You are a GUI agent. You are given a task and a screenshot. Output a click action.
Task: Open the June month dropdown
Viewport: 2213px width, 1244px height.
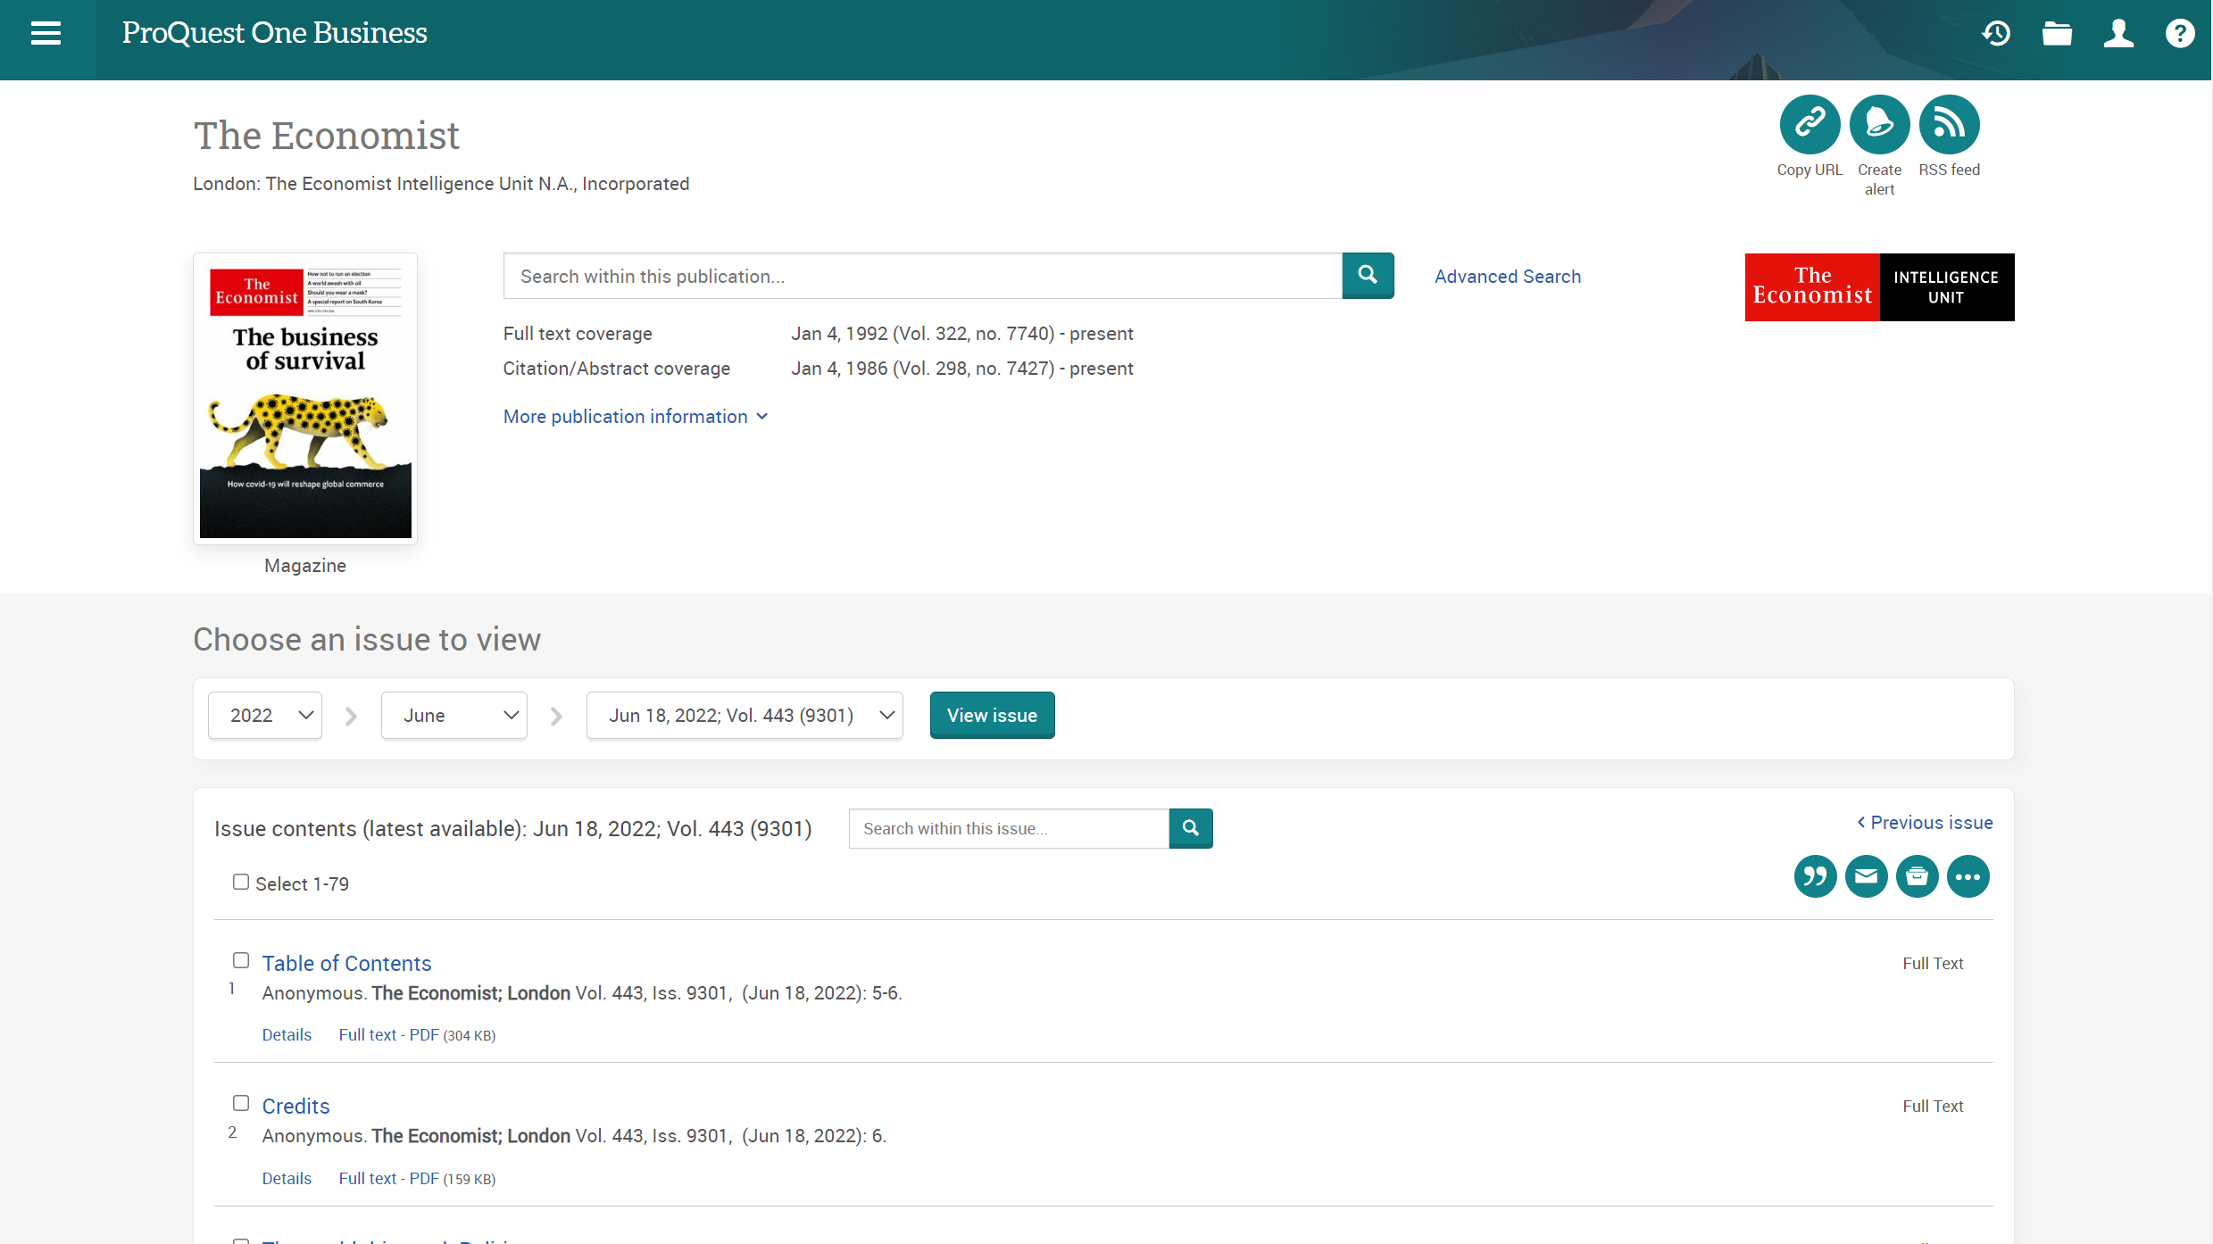[453, 715]
